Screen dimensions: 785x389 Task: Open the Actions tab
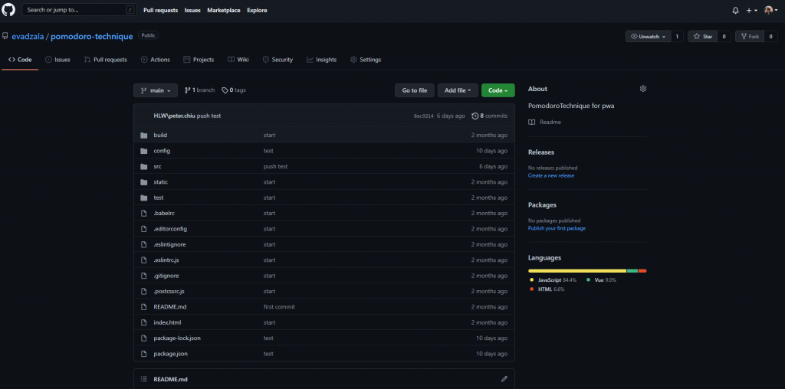point(155,60)
